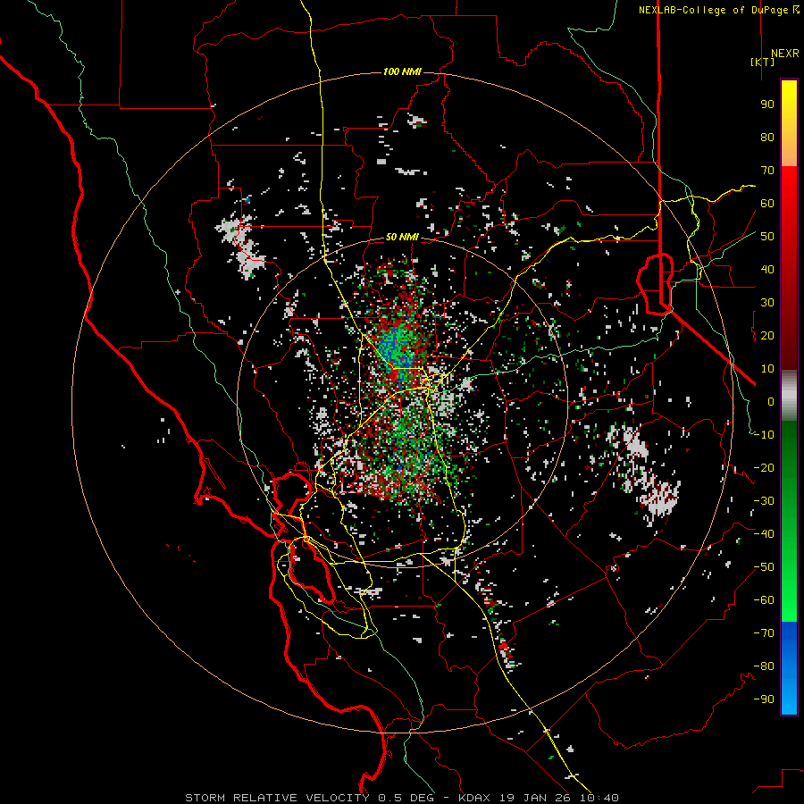Click the 60 value on velocity scale
Image resolution: width=804 pixels, height=804 pixels.
point(767,203)
